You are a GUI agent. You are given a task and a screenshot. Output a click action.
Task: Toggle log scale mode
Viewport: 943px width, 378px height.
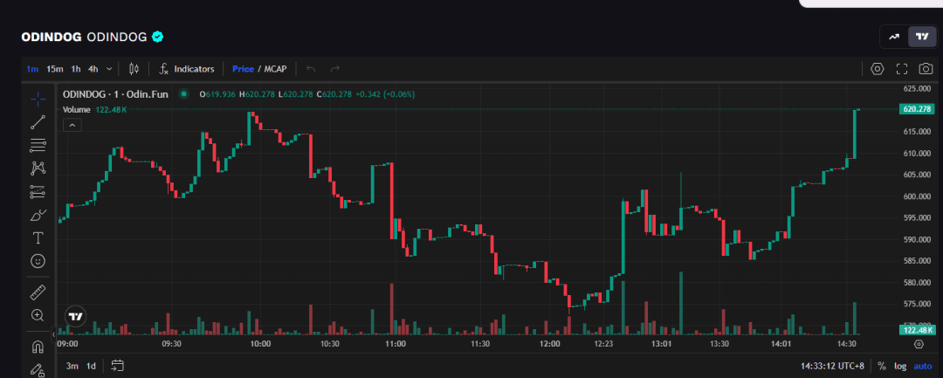900,366
